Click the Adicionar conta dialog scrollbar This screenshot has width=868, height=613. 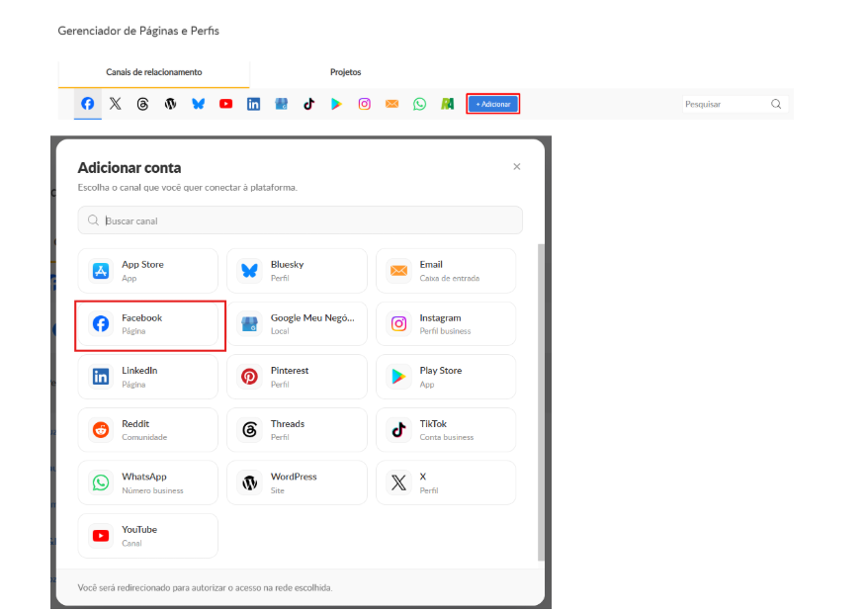click(541, 402)
